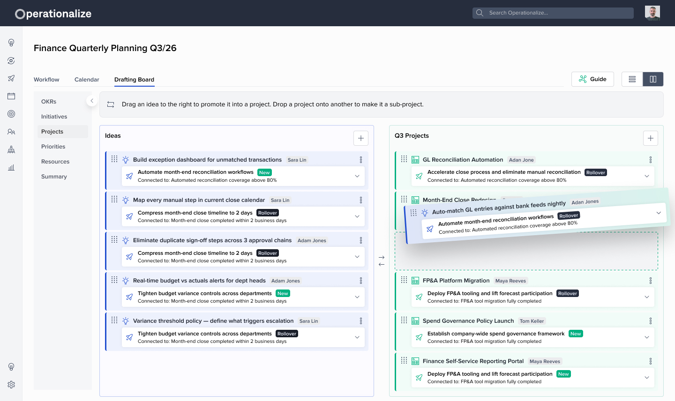Viewport: 675px width, 401px height.
Task: Expand objective under Map every manual step idea
Action: pos(357,216)
